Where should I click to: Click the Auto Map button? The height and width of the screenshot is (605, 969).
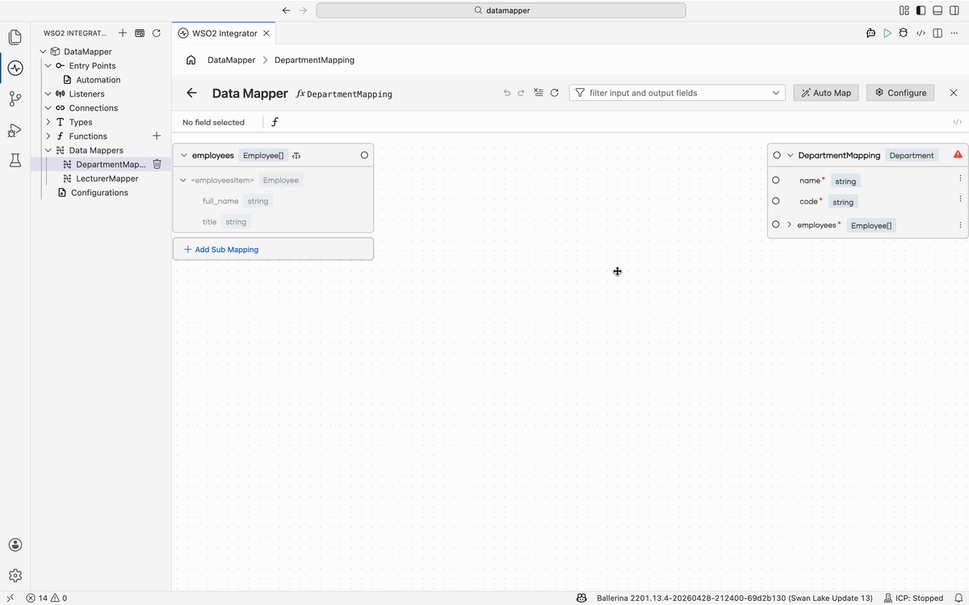(x=826, y=93)
